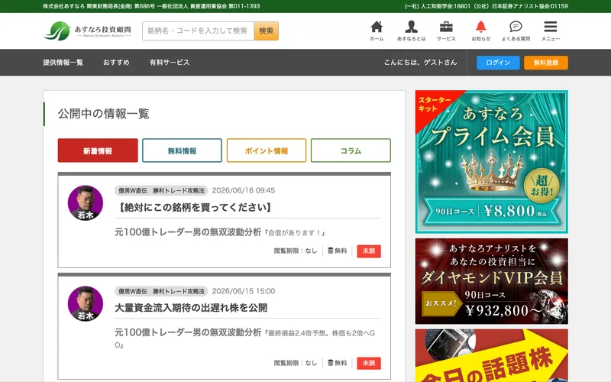
Task: Select the ポイント情報 tab
Action: [x=267, y=151]
